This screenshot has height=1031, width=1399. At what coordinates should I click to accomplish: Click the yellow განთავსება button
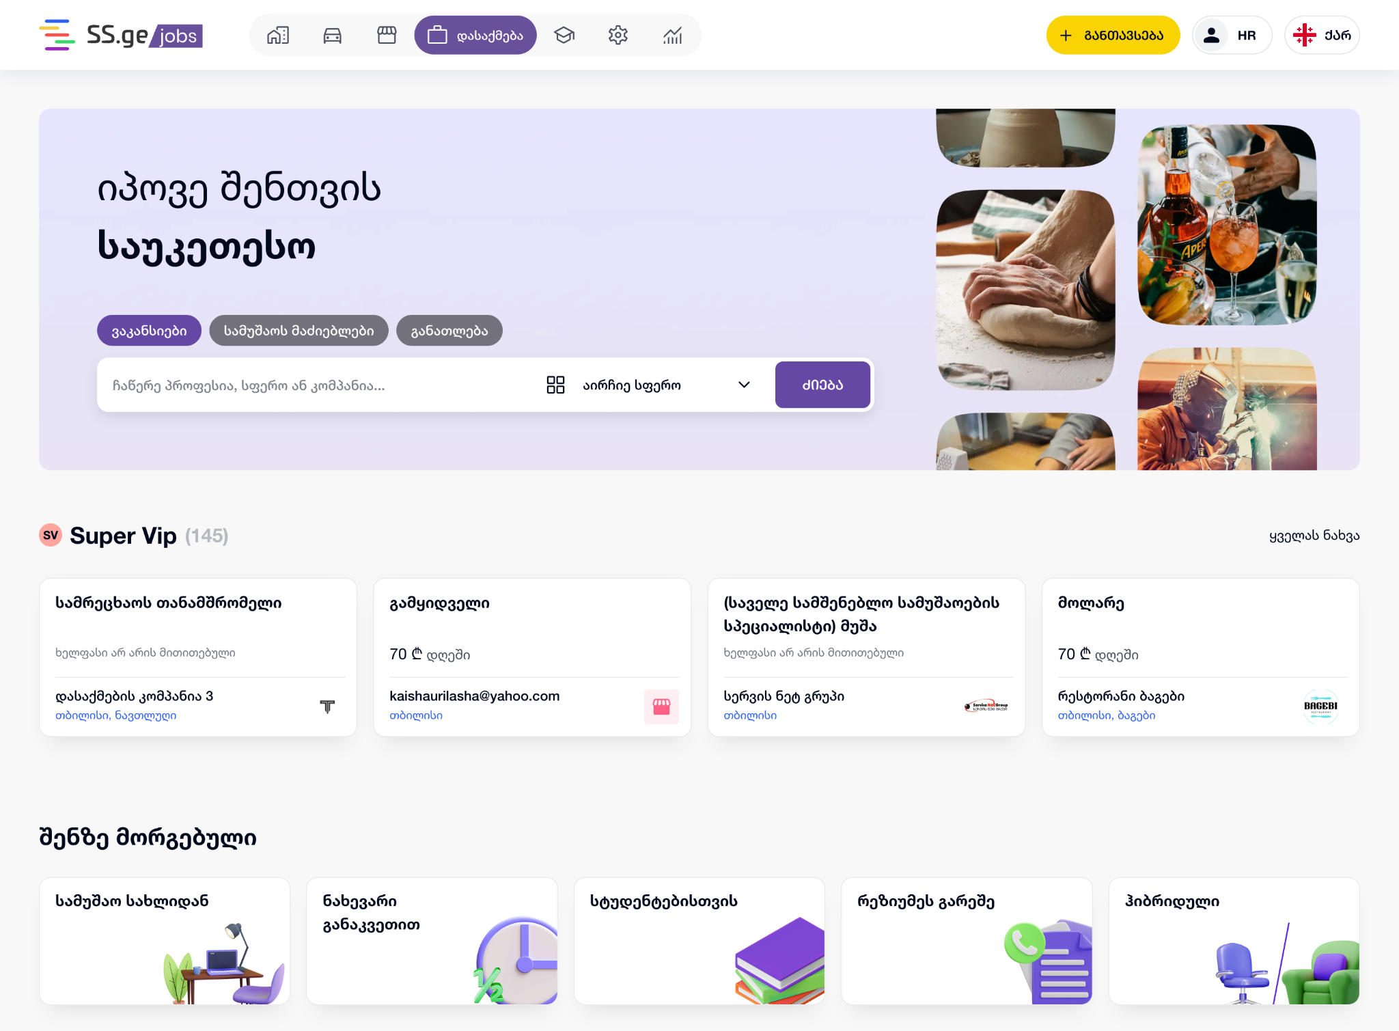coord(1113,35)
